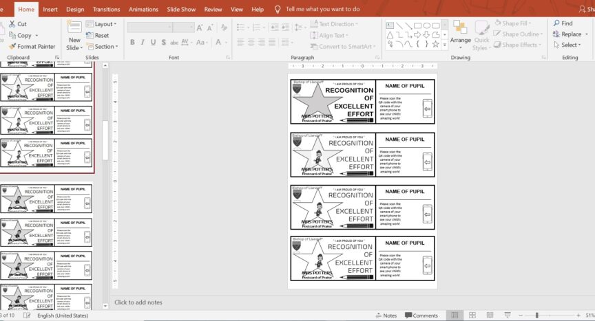Viewport: 595px width, 321px height.
Task: Click the zoom slider handle
Action: 537,316
